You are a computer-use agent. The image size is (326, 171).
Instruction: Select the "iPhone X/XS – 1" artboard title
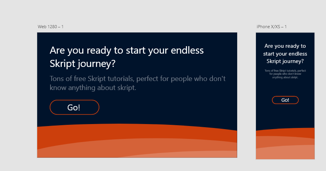[272, 27]
